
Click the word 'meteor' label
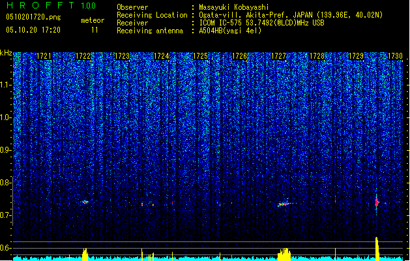93,20
